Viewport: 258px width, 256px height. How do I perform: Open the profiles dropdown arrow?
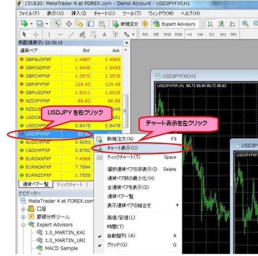(x=47, y=24)
